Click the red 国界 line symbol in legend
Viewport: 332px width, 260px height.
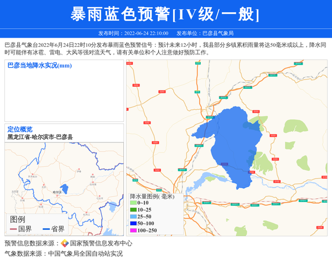13,229
